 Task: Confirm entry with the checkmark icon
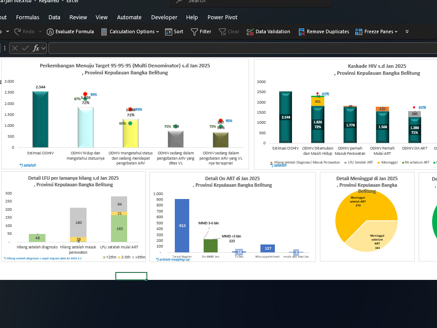(x=25, y=48)
